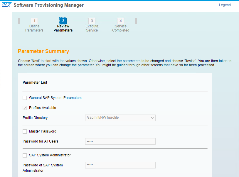The height and width of the screenshot is (177, 239).
Task: Expand Profile Directory dropdown arrow
Action: (152, 118)
